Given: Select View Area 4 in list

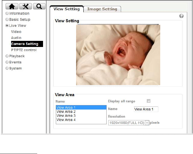Looking at the screenshot, I should (x=81, y=120).
